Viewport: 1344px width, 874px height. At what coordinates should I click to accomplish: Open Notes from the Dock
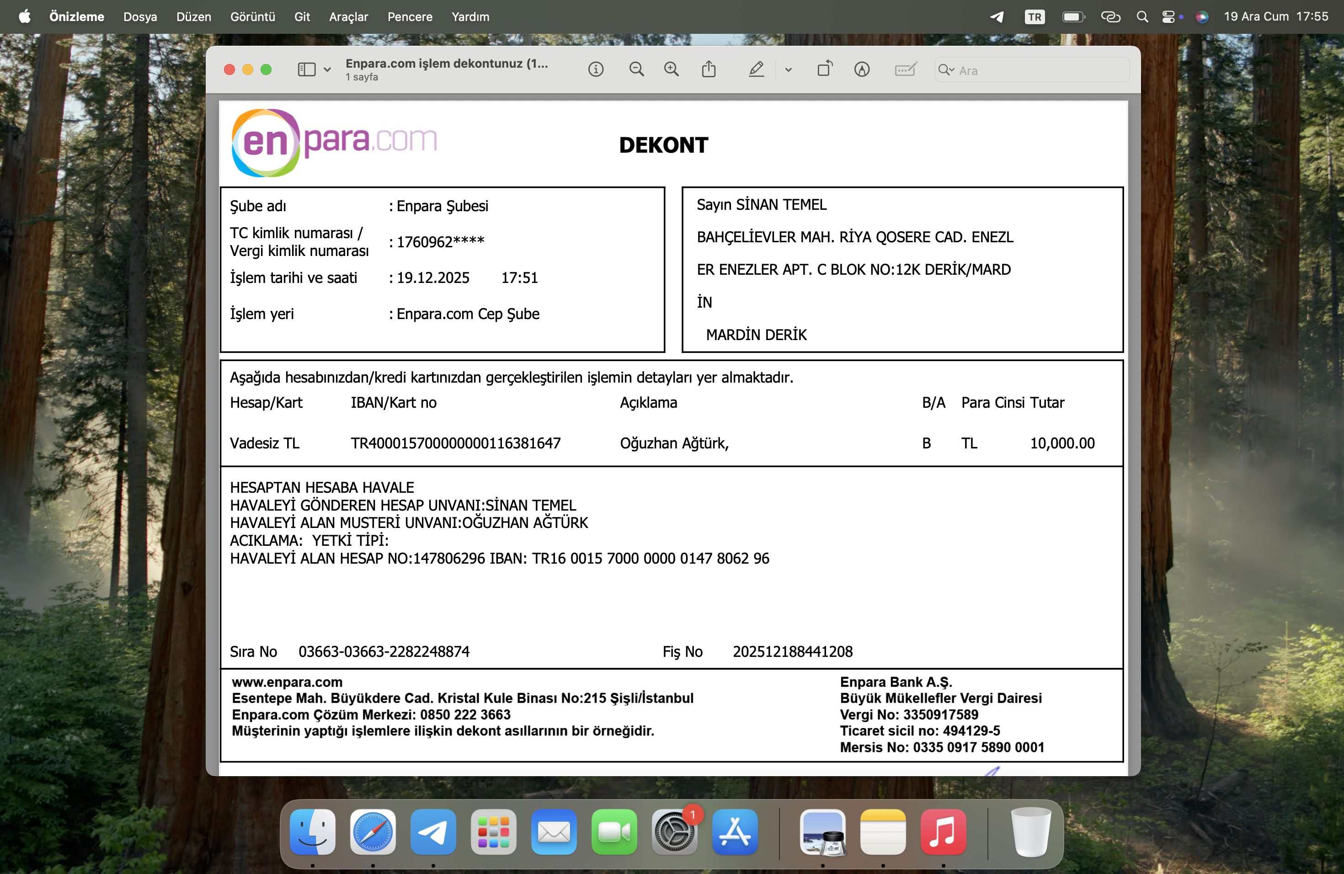[883, 831]
